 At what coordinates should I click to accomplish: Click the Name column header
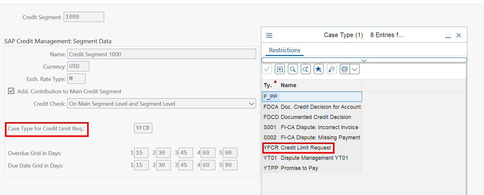(321, 85)
